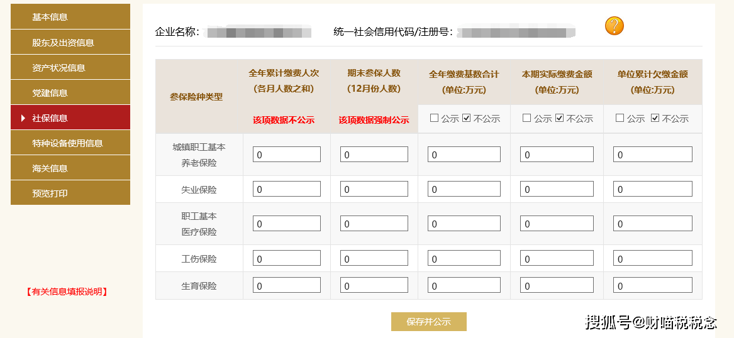Check 公示 under 单位累计欠缴金额
The image size is (734, 338).
coord(620,118)
